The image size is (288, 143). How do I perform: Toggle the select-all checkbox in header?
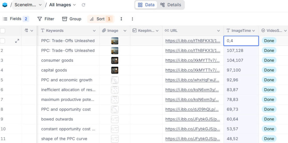[x=3, y=31]
